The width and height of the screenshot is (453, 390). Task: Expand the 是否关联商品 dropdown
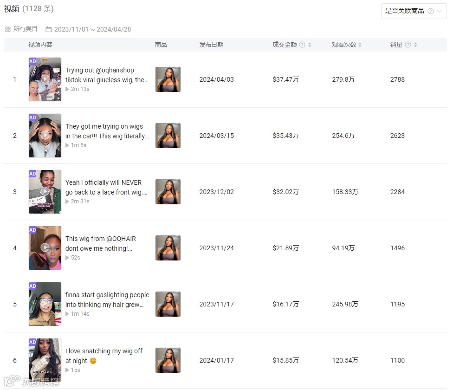coord(414,11)
